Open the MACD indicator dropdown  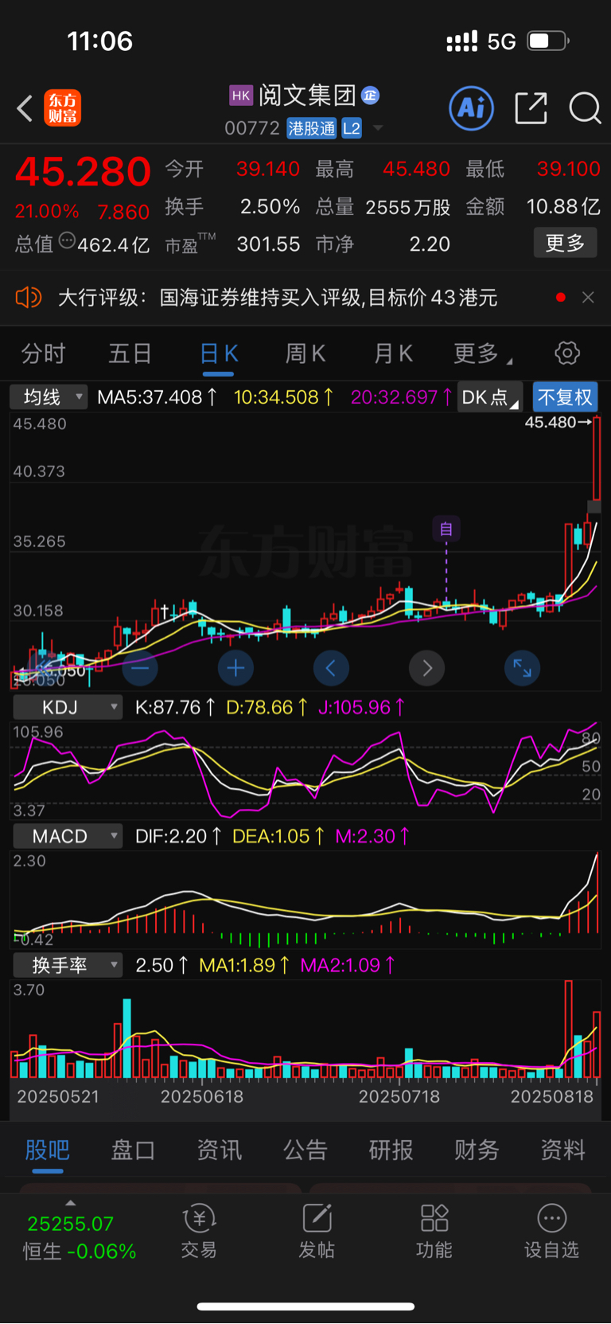tap(68, 836)
